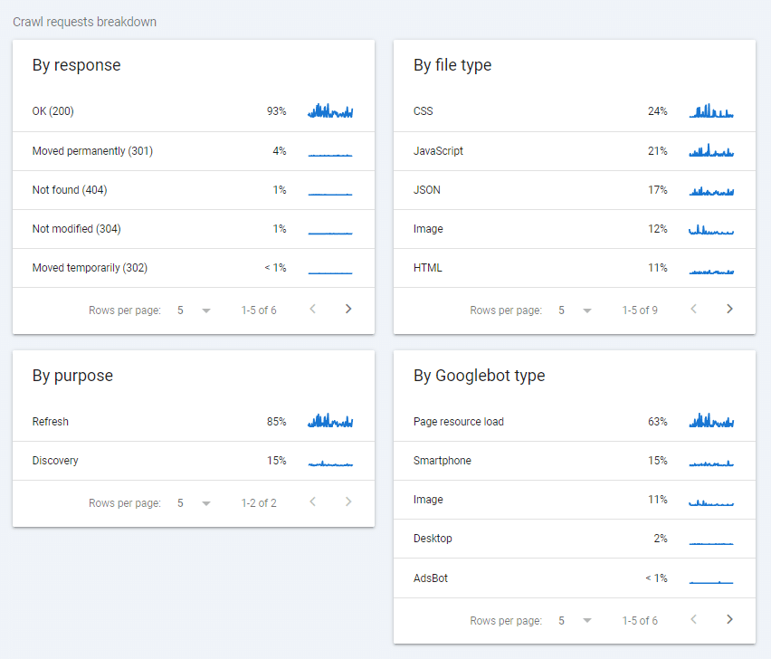Open the Moved temporarily (302) row
The image size is (771, 659).
click(194, 268)
